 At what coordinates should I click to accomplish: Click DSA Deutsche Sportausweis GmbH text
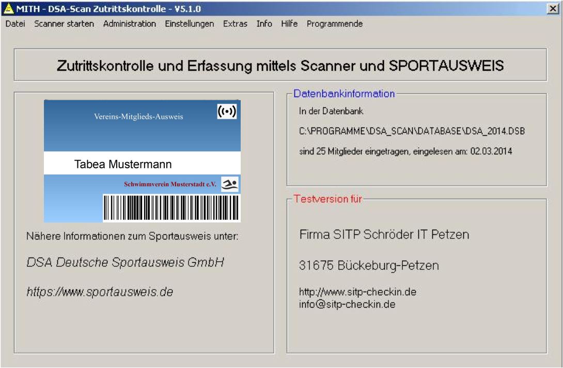tap(126, 262)
